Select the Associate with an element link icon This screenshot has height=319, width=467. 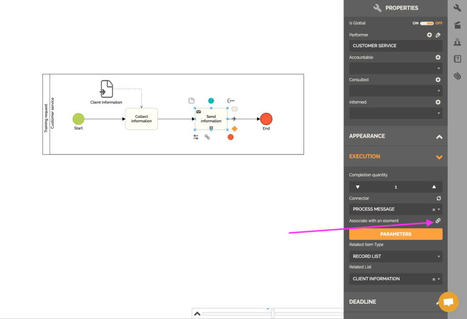[x=438, y=220]
